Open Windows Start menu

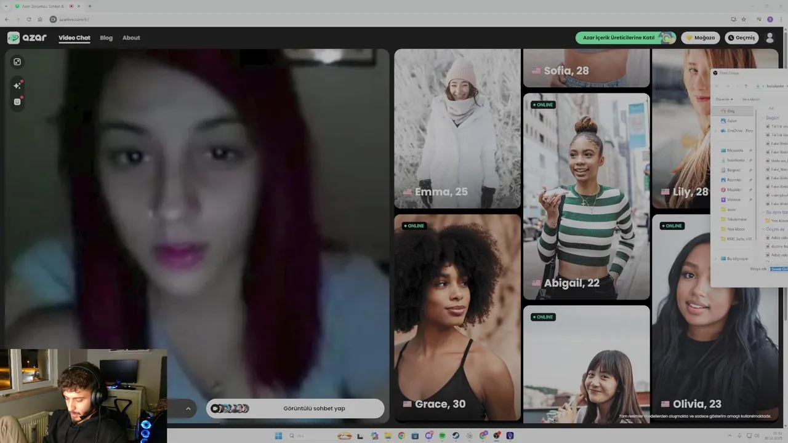(278, 436)
